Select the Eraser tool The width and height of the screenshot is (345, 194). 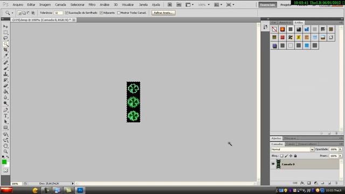[5, 86]
